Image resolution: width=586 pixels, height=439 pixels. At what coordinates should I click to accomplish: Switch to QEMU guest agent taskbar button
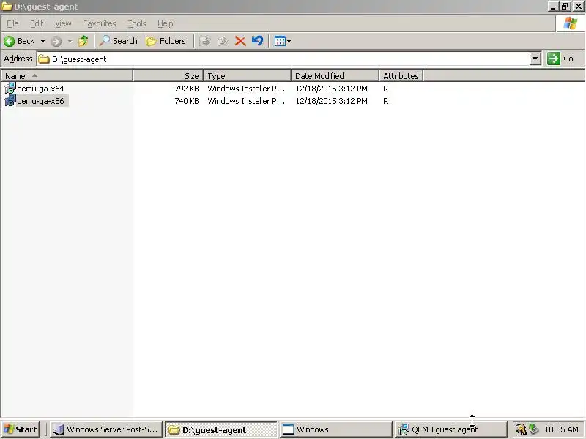[450, 429]
